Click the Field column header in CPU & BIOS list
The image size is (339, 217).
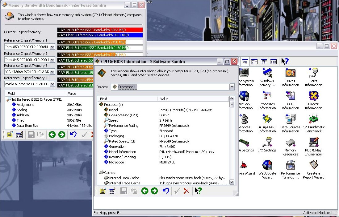[x=127, y=99]
